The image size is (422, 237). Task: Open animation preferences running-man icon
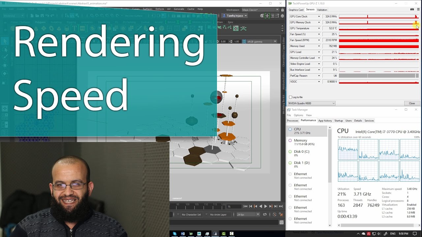(x=281, y=214)
